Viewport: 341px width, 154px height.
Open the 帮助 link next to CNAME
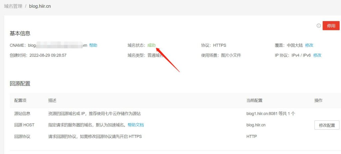pos(93,45)
